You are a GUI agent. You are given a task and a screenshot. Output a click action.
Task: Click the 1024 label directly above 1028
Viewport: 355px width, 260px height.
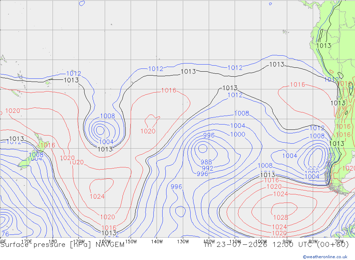point(280,194)
